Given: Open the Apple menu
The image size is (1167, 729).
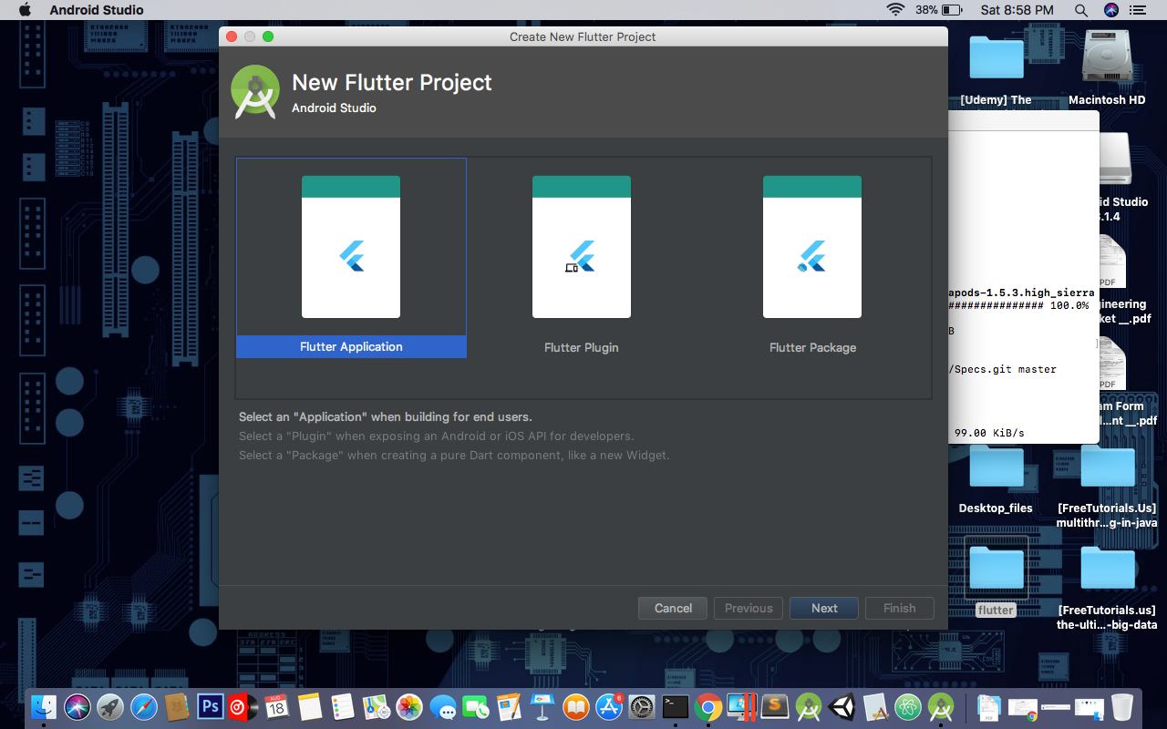Looking at the screenshot, I should point(24,10).
